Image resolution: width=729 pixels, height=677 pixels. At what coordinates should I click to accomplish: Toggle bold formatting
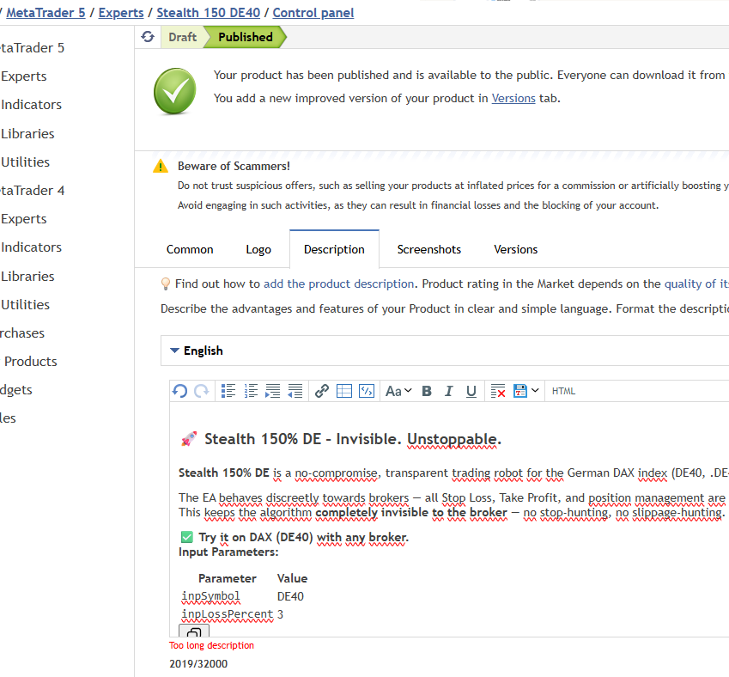pyautogui.click(x=427, y=391)
